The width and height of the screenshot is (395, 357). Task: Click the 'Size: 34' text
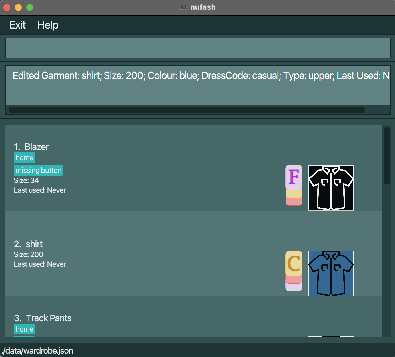(x=26, y=180)
